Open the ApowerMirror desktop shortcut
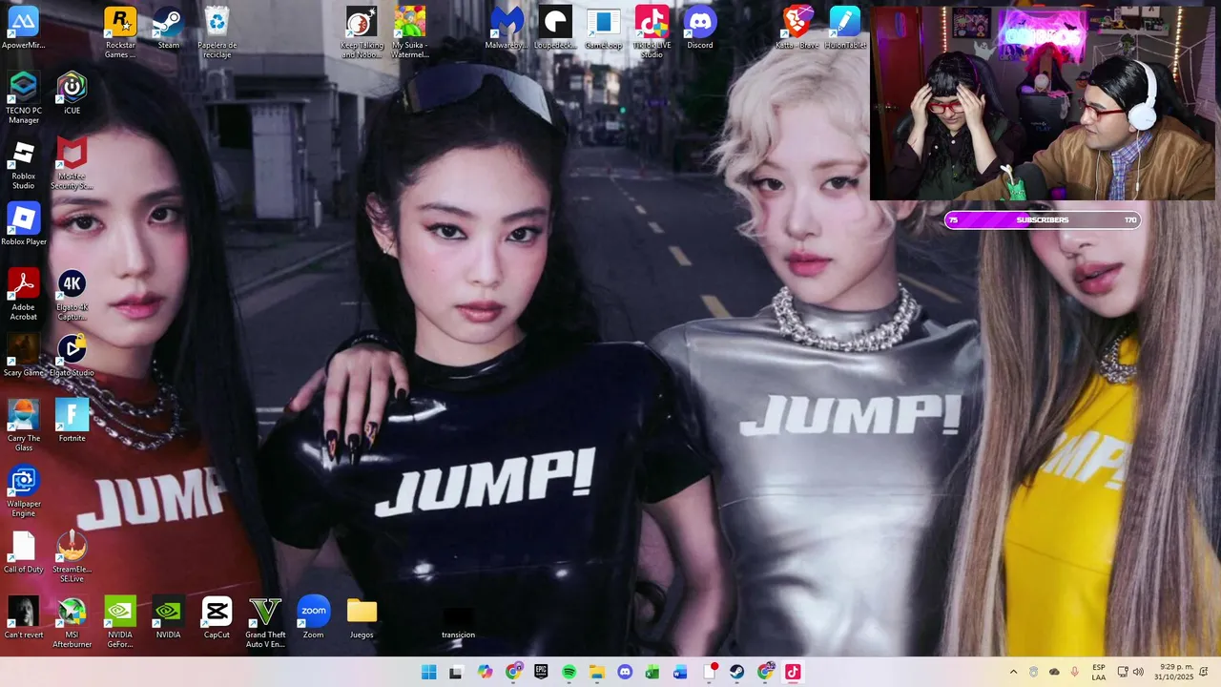 pos(23,28)
